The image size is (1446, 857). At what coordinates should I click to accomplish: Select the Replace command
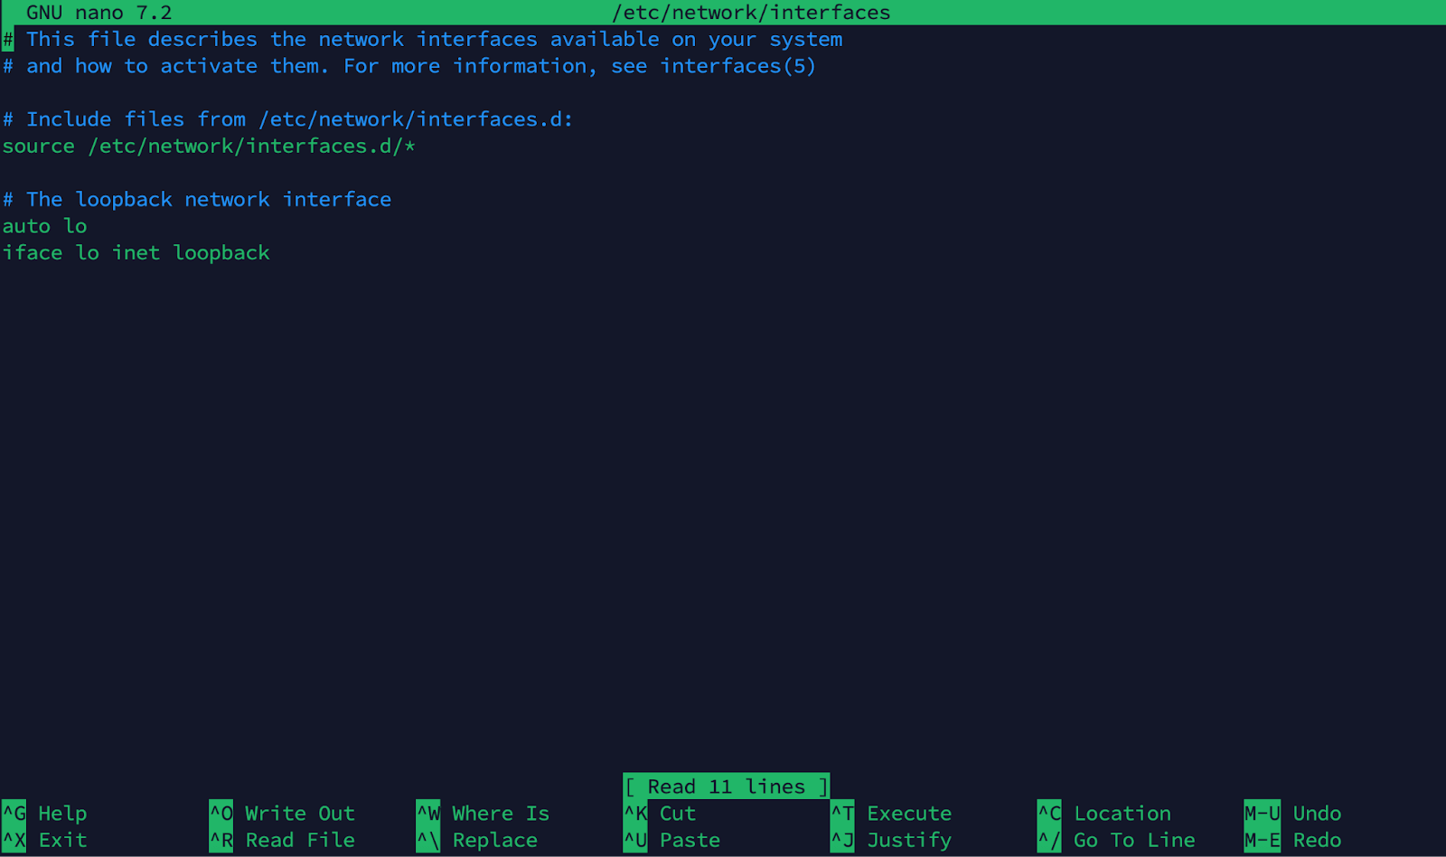[x=493, y=840]
